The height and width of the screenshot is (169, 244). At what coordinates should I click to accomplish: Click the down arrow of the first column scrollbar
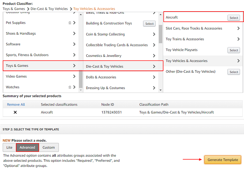click(81, 90)
